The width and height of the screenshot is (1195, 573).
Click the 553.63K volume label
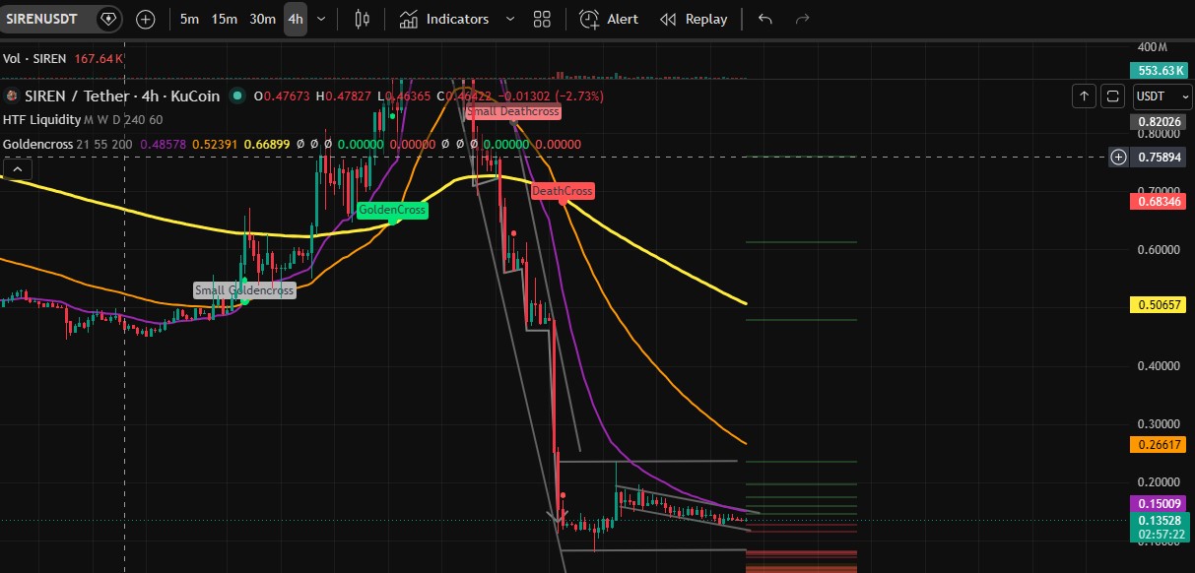1159,70
